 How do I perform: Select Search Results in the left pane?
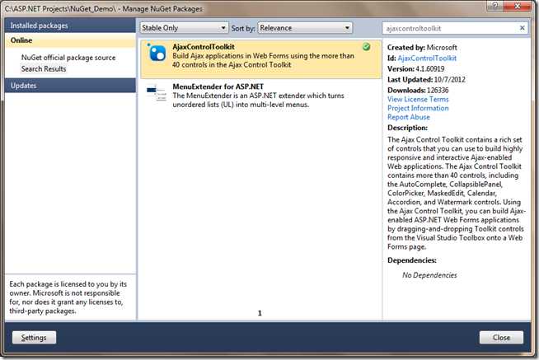pyautogui.click(x=44, y=68)
